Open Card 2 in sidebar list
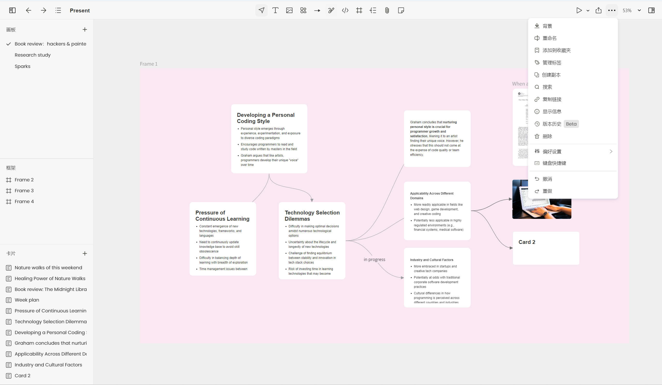Viewport: 662px width, 385px height. 47,375
